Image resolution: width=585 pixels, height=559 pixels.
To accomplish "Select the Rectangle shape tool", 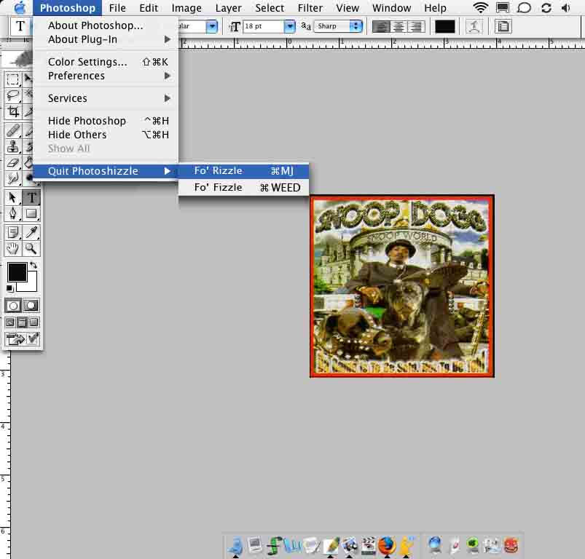I will click(32, 213).
